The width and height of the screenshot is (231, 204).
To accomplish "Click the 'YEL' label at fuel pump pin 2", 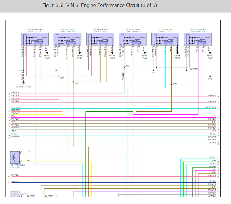I will [x=28, y=161].
